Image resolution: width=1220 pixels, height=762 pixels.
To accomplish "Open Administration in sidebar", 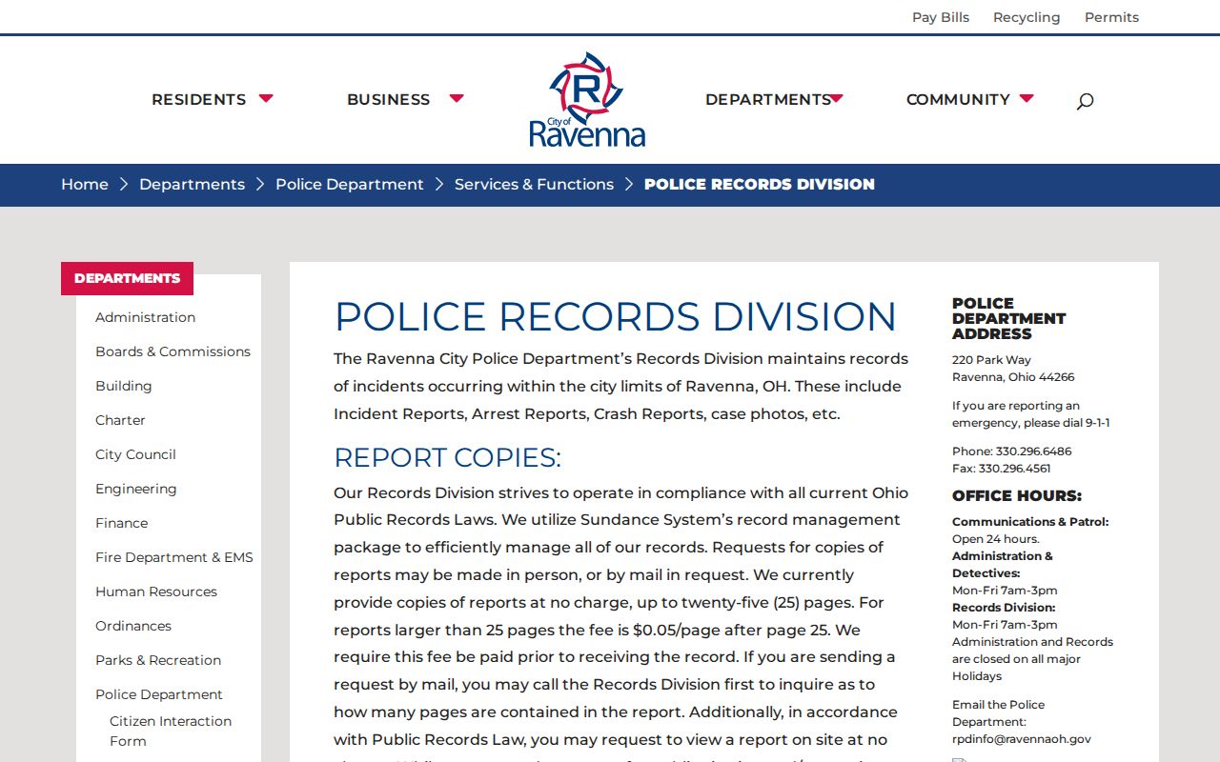I will click(145, 317).
